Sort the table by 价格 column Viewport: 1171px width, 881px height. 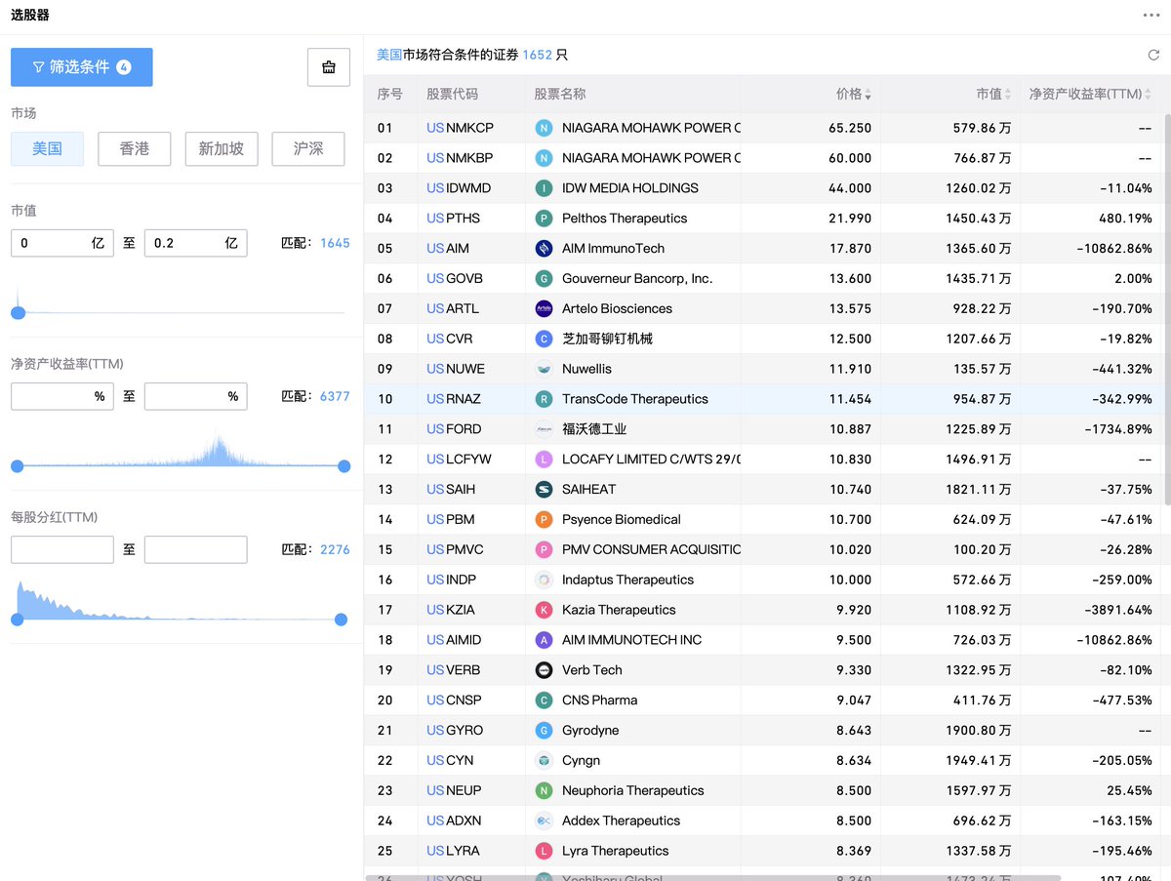click(854, 95)
